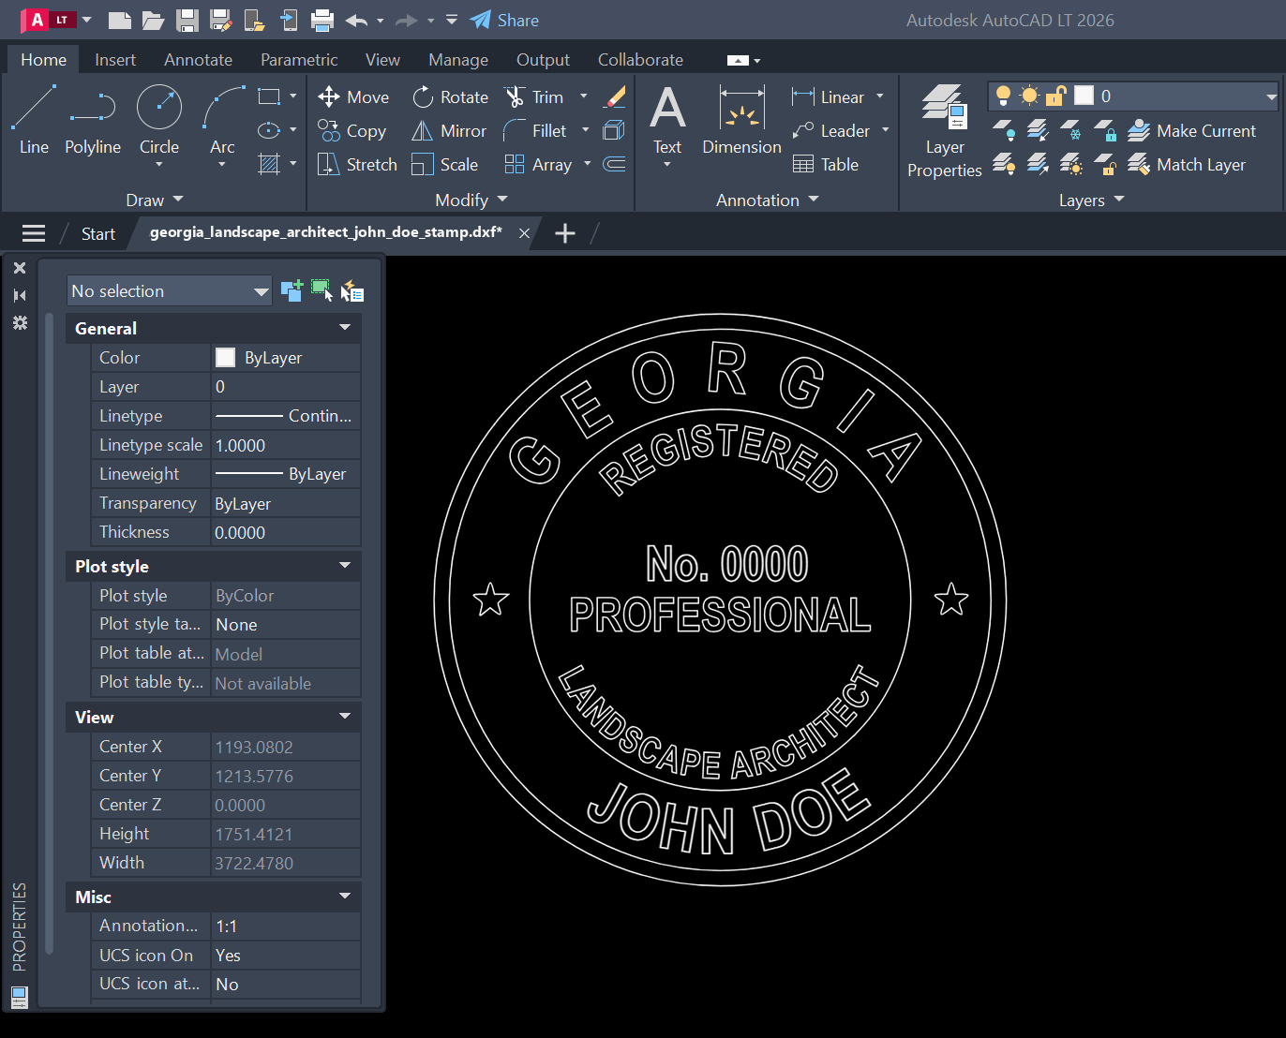Viewport: 1286px width, 1038px height.
Task: Open the No selection dropdown
Action: [170, 290]
